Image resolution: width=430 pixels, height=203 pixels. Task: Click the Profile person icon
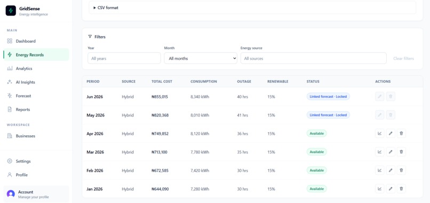(x=10, y=175)
